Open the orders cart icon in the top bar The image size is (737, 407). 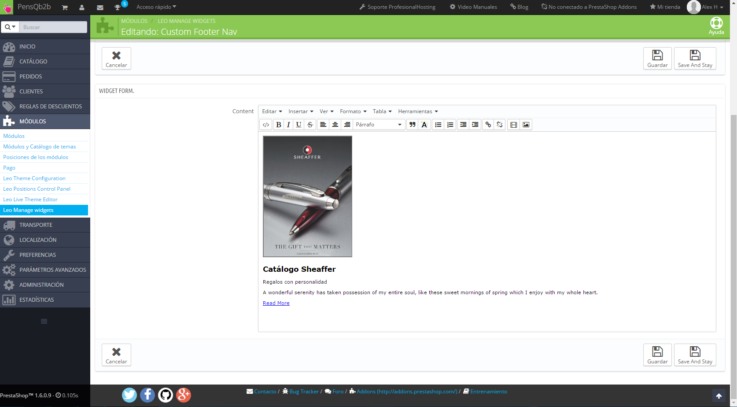tap(65, 7)
